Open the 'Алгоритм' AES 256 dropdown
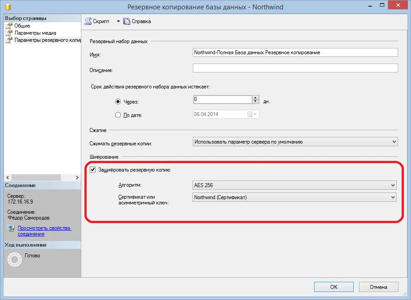Screen dimensions: 411x300 tap(294, 185)
